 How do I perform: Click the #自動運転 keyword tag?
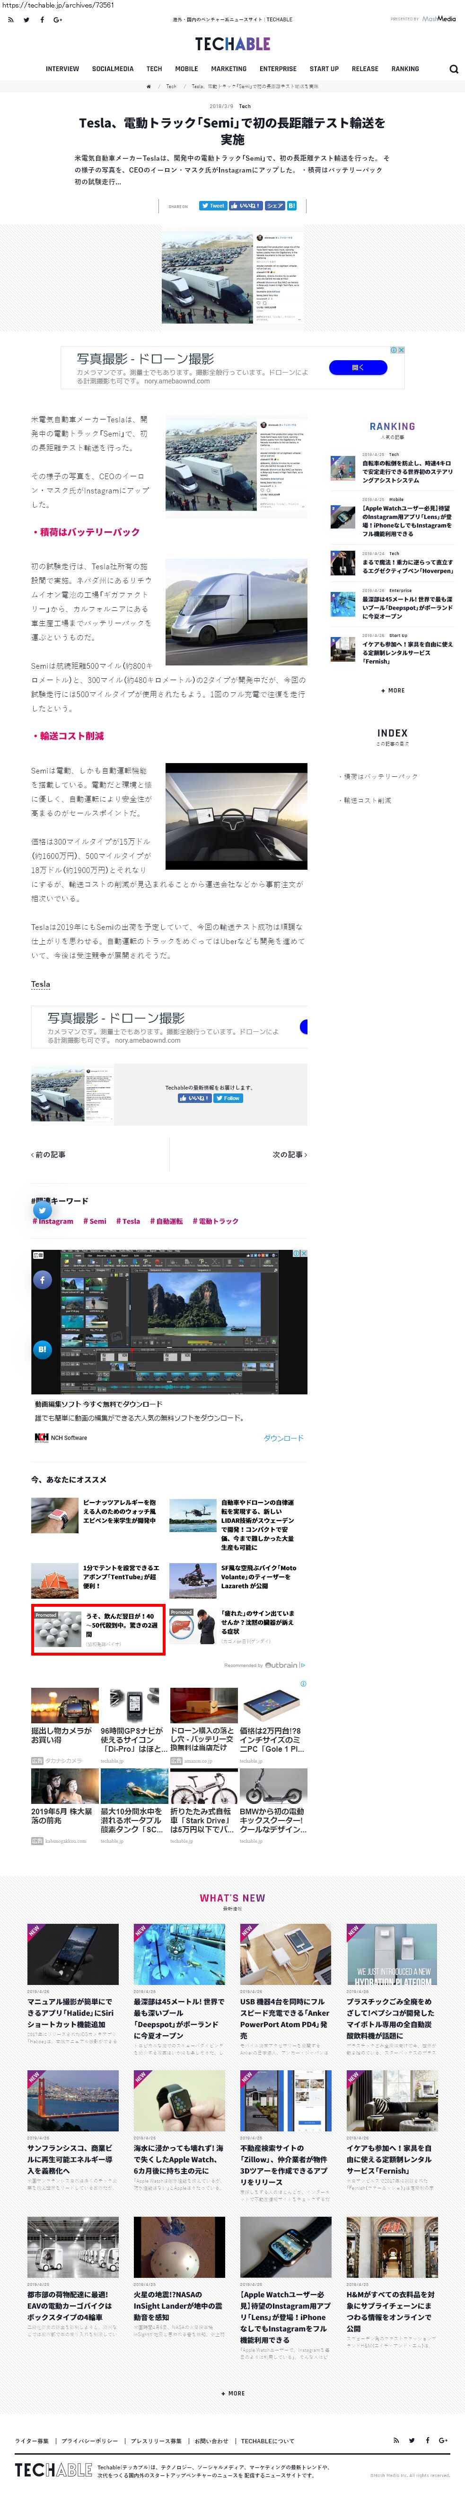tap(166, 1221)
